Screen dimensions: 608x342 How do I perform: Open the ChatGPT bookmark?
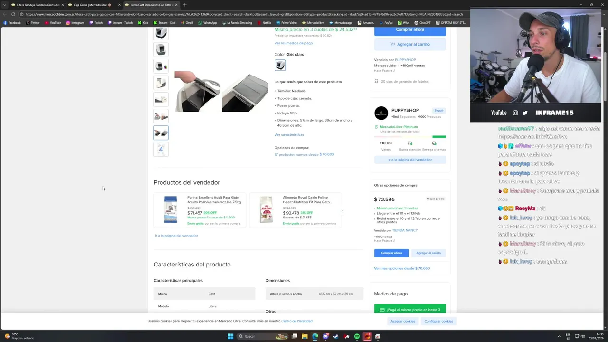(422, 23)
